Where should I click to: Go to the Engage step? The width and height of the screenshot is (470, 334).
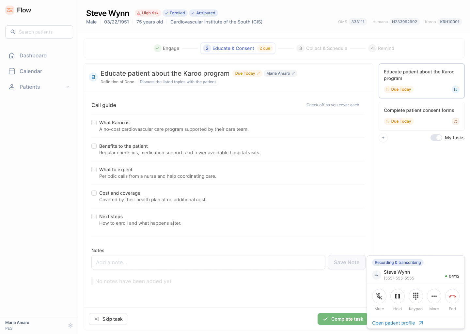[166, 48]
